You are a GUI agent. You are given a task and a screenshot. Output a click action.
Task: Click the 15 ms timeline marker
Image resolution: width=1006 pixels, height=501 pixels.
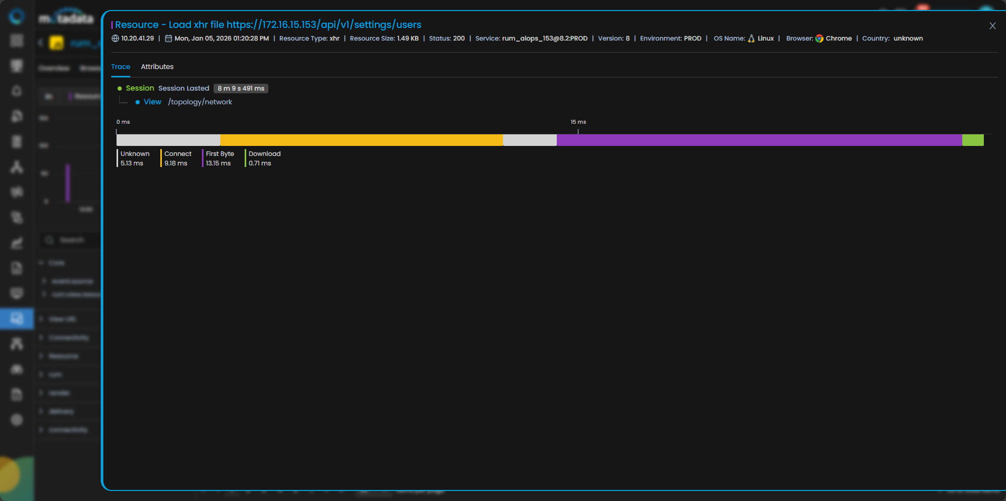pyautogui.click(x=578, y=122)
